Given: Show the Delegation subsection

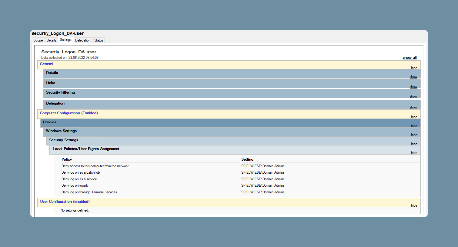Looking at the screenshot, I should (x=413, y=107).
